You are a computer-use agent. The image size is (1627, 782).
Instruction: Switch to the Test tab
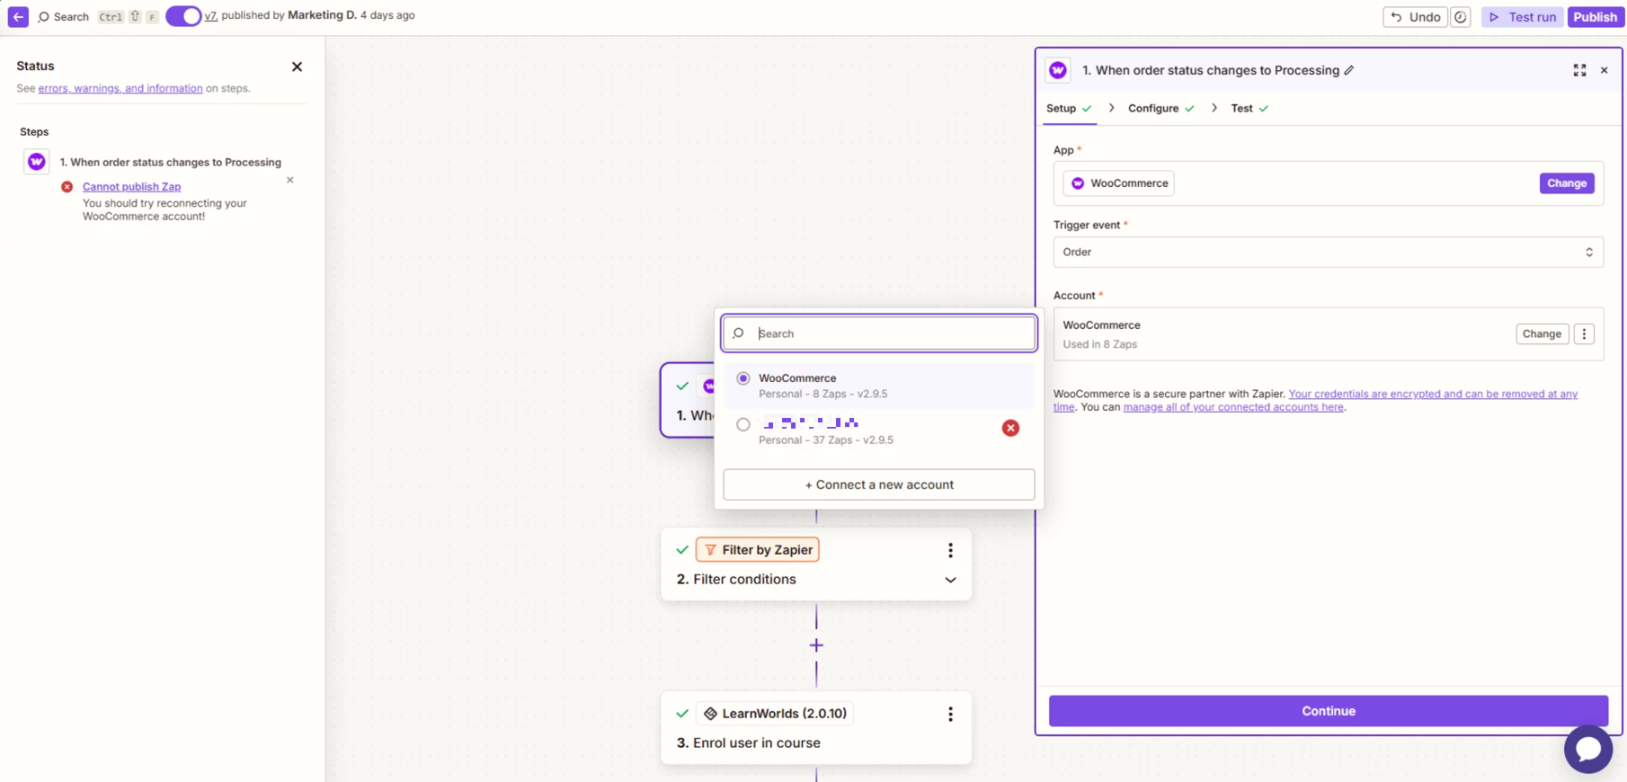pyautogui.click(x=1241, y=109)
